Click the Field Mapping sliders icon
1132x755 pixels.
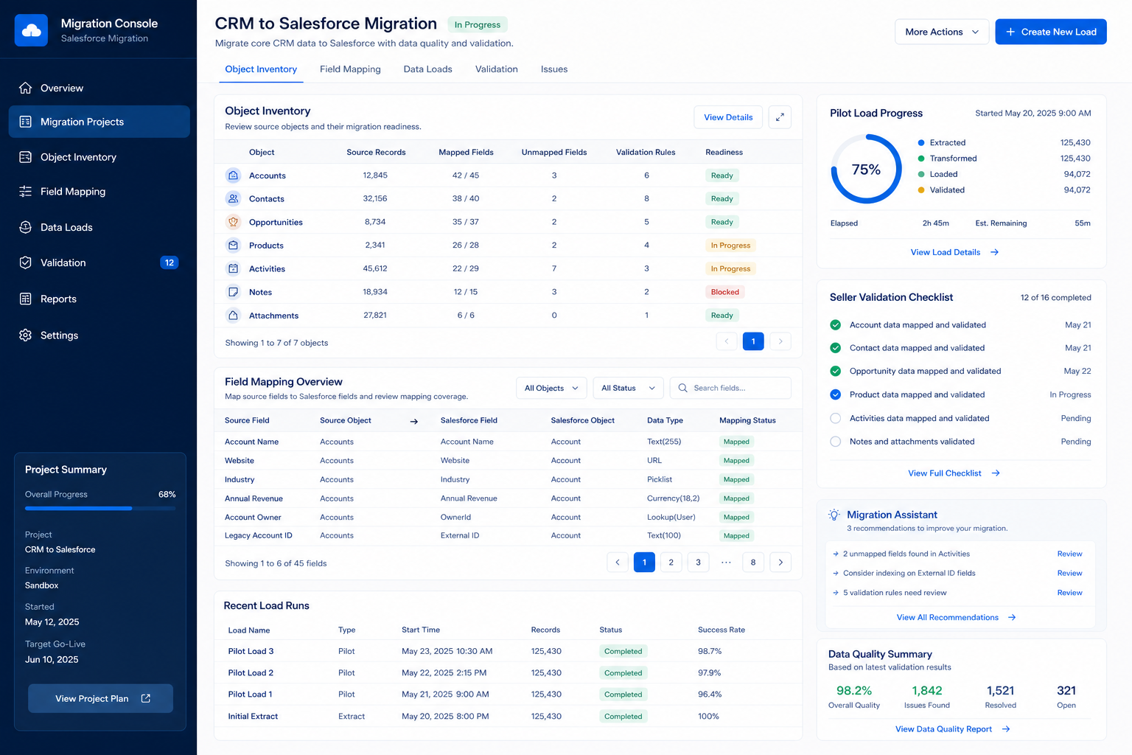click(x=25, y=192)
